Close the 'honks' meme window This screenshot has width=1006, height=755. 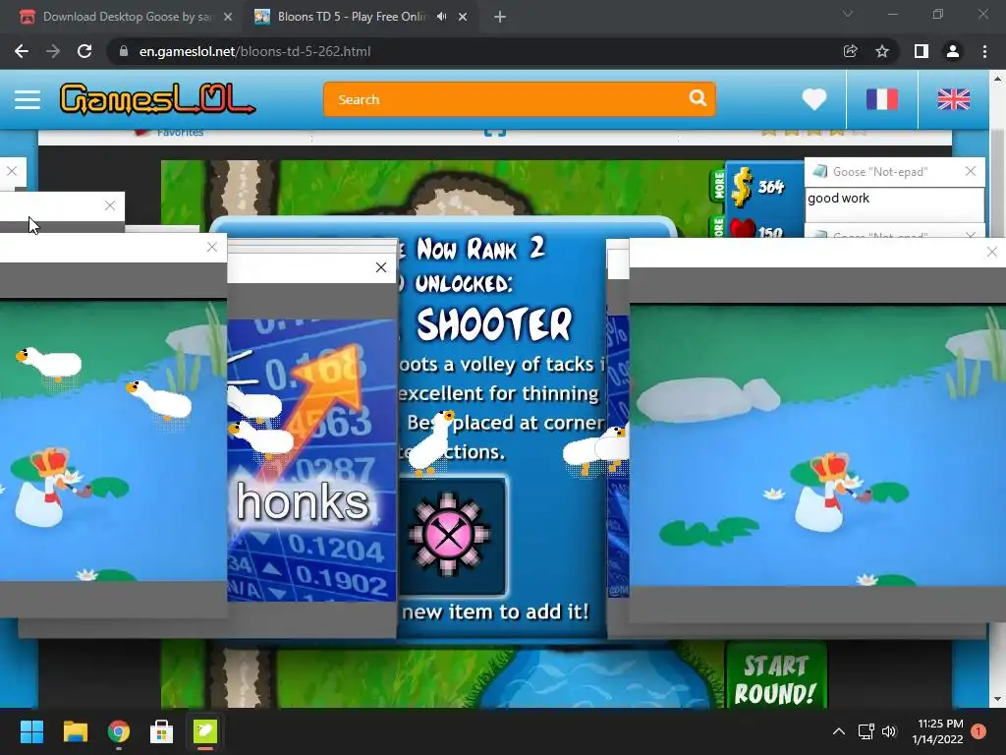pyautogui.click(x=380, y=267)
